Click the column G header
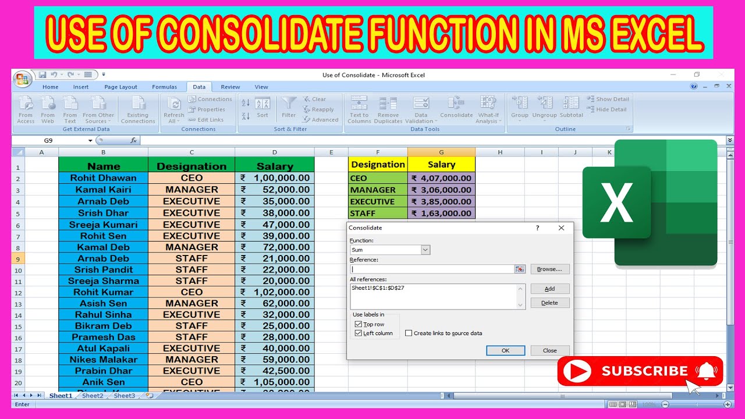This screenshot has width=745, height=419. 441,152
